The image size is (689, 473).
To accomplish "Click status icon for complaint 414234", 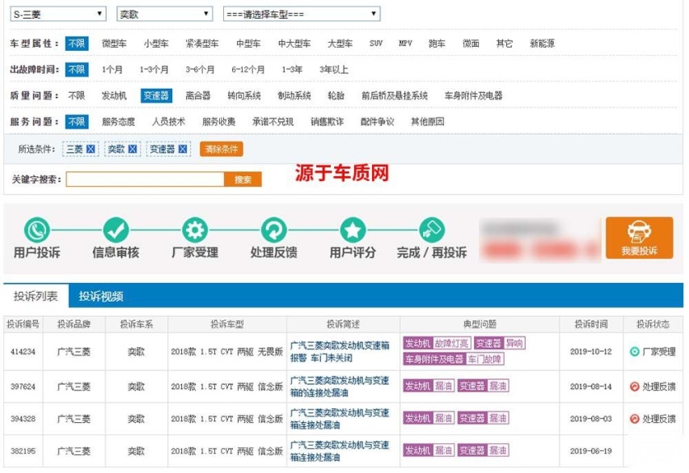I will tap(634, 352).
